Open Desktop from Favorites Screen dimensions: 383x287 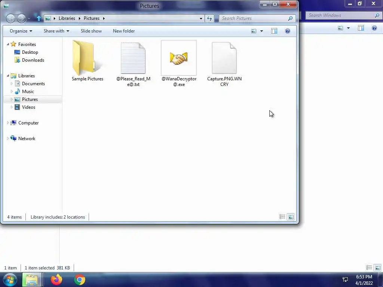[30, 52]
